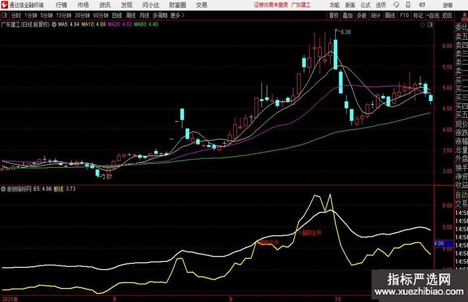Click the diamond icon above the chart
Viewport: 468px width, 302px height.
(422, 25)
